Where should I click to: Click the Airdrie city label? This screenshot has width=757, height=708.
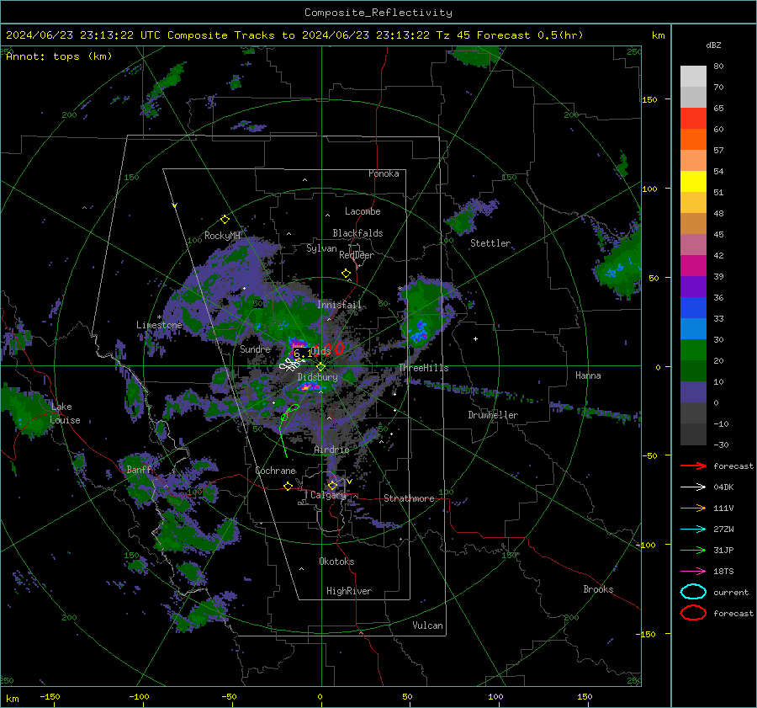pyautogui.click(x=331, y=450)
